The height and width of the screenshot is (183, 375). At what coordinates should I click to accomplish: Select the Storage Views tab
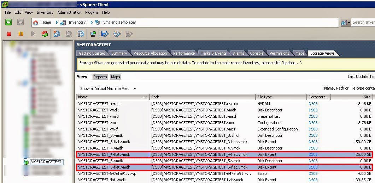[x=322, y=53]
